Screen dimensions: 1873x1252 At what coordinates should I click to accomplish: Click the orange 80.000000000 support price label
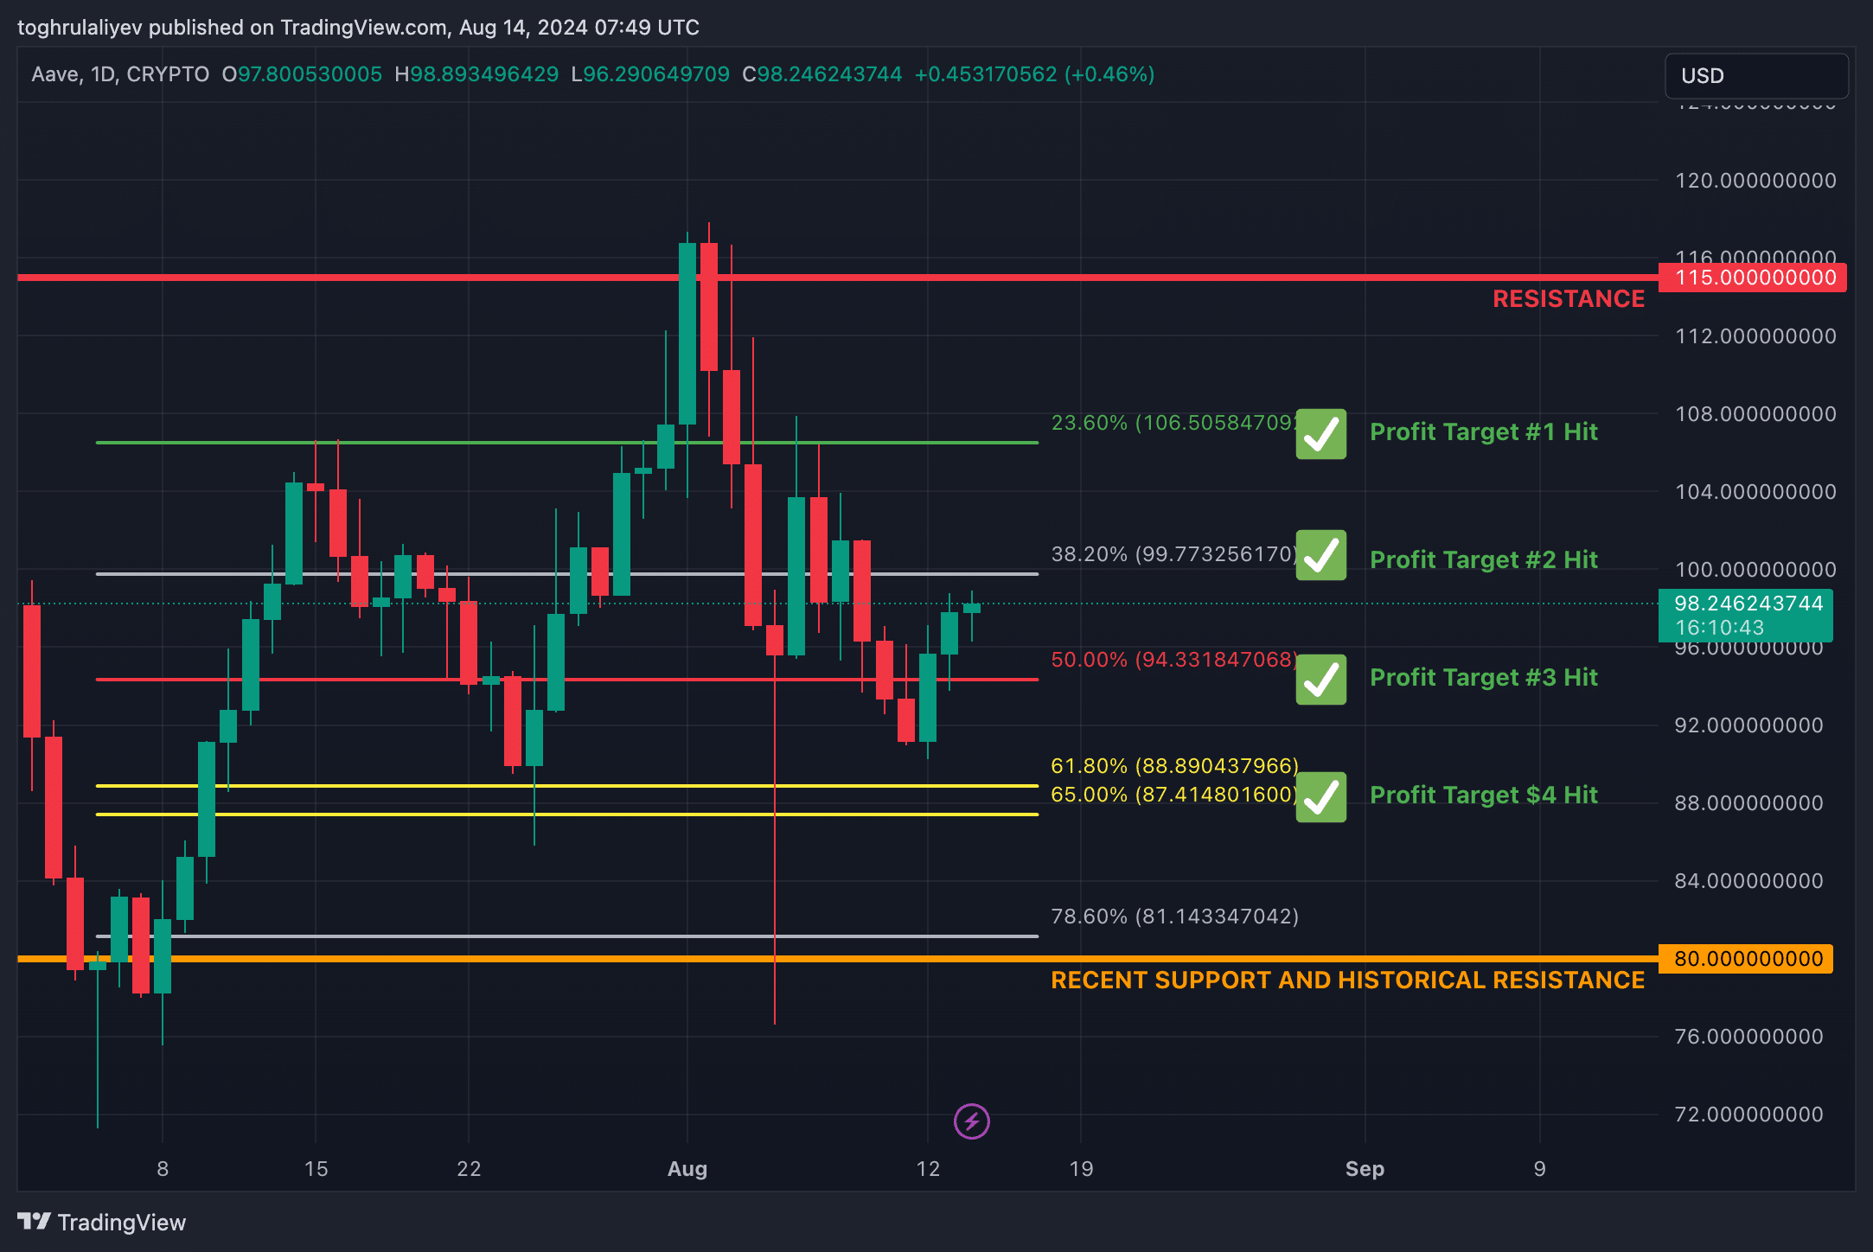tap(1746, 959)
